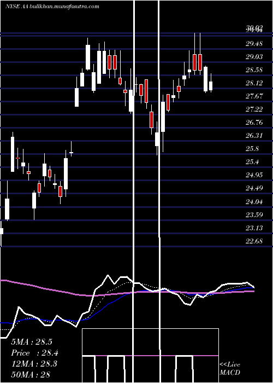Screen dimensions: 273x383
Task: Click the <<Live MACD label
Action: (230, 368)
